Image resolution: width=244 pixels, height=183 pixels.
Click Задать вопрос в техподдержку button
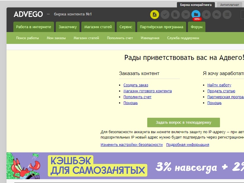coord(183,122)
